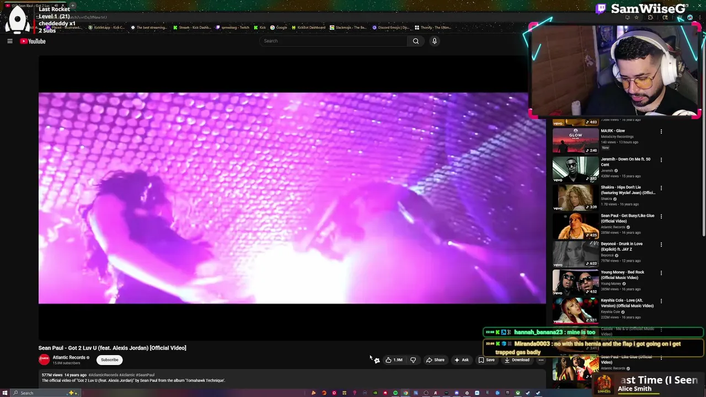This screenshot has height=397, width=706.
Task: Dislike the video with thumbs-down icon
Action: pos(413,360)
